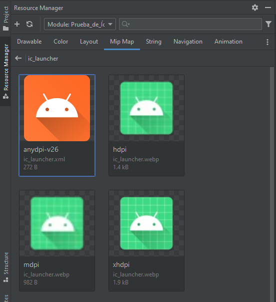The height and width of the screenshot is (302, 276).
Task: Select the hdpi launcher thumbnail
Action: coord(146,108)
